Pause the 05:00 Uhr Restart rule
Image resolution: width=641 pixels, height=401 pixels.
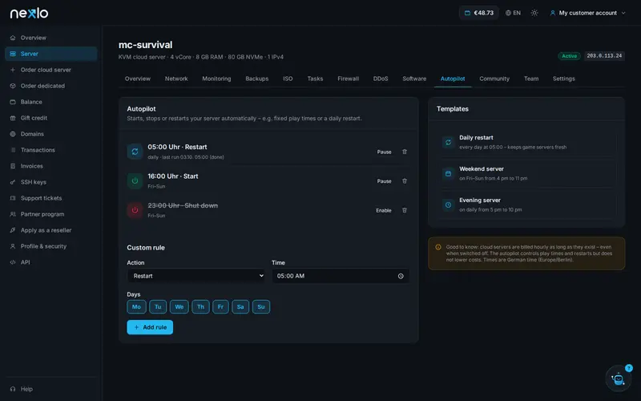pyautogui.click(x=384, y=152)
